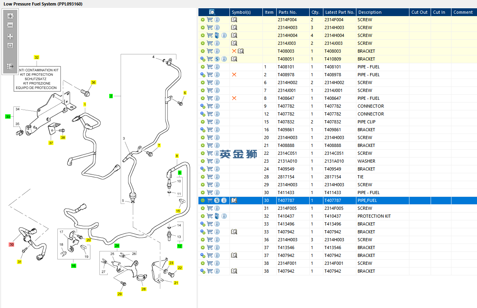Add T411433 PIPE - FUEL to cart
This screenshot has width=477, height=308.
point(210,192)
